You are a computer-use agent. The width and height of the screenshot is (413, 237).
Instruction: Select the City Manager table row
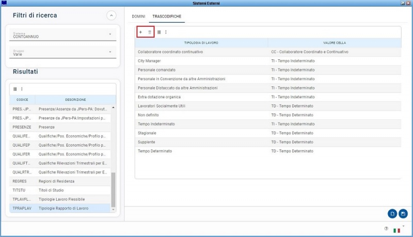click(x=268, y=61)
